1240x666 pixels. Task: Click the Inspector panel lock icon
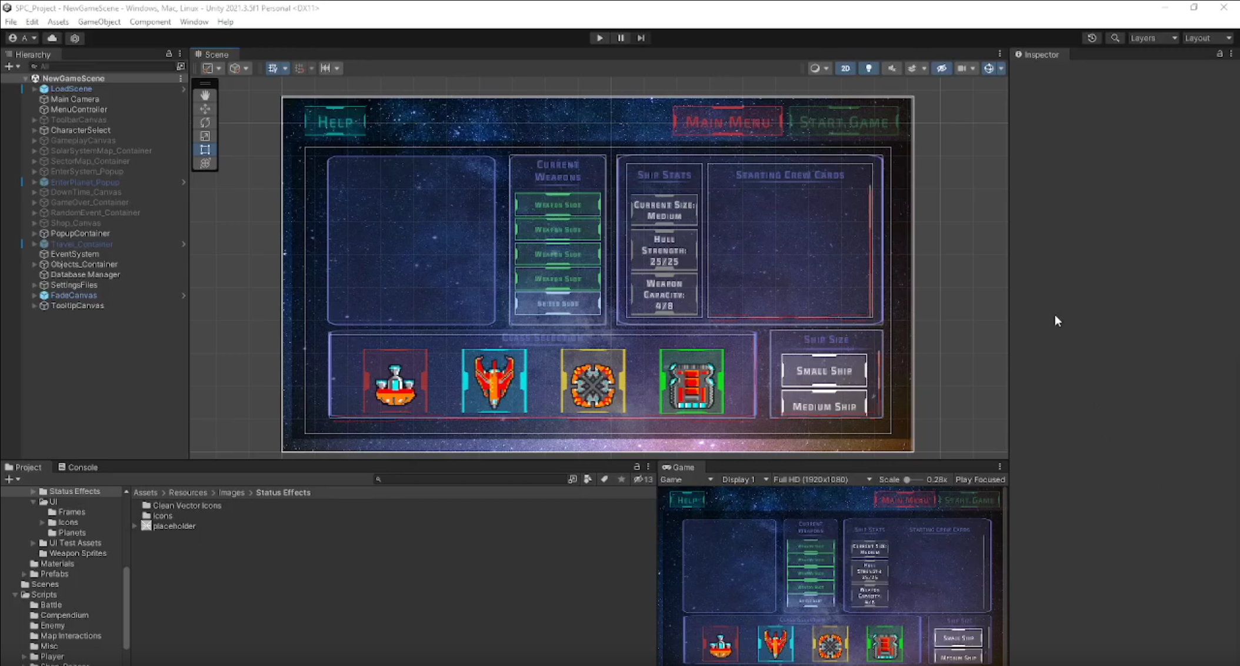pos(1219,53)
